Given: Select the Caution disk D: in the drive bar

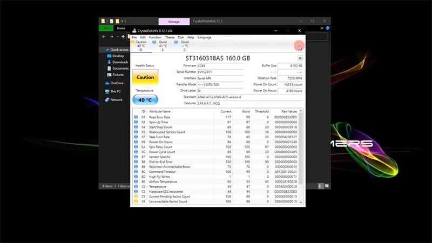Looking at the screenshot, I should [140, 45].
